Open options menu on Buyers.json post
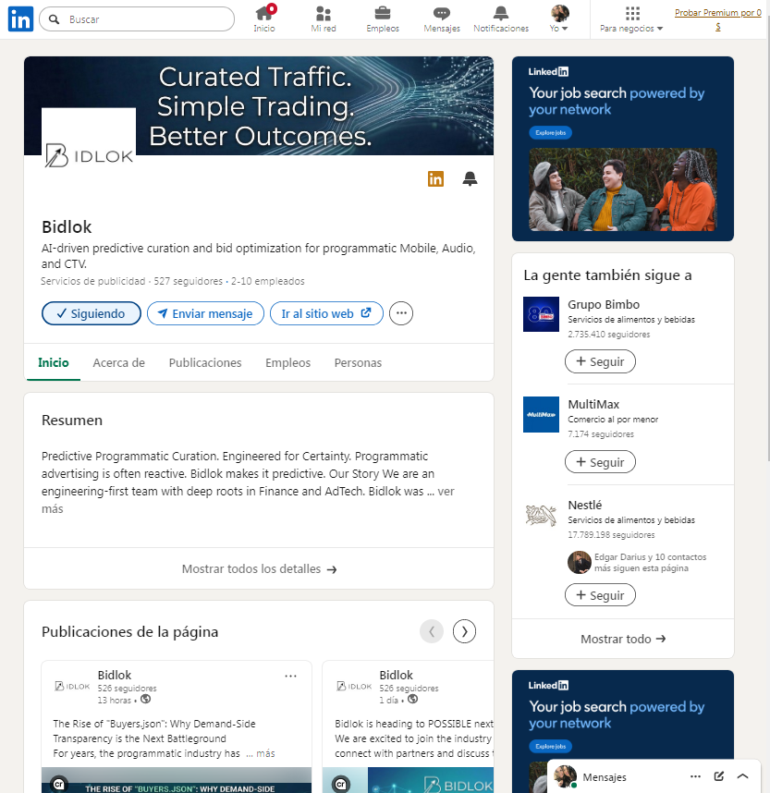 tap(290, 677)
